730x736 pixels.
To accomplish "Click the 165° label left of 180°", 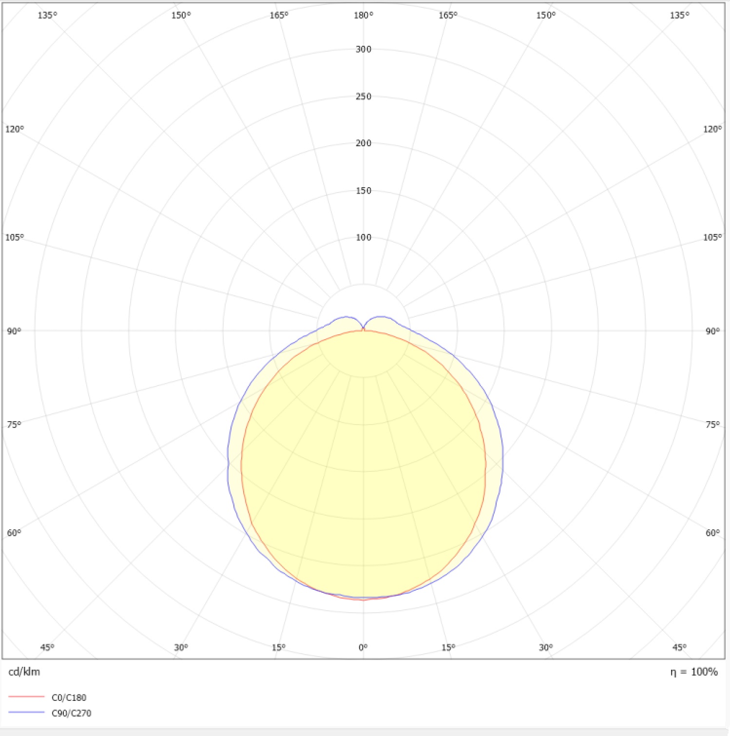I will 279,15.
